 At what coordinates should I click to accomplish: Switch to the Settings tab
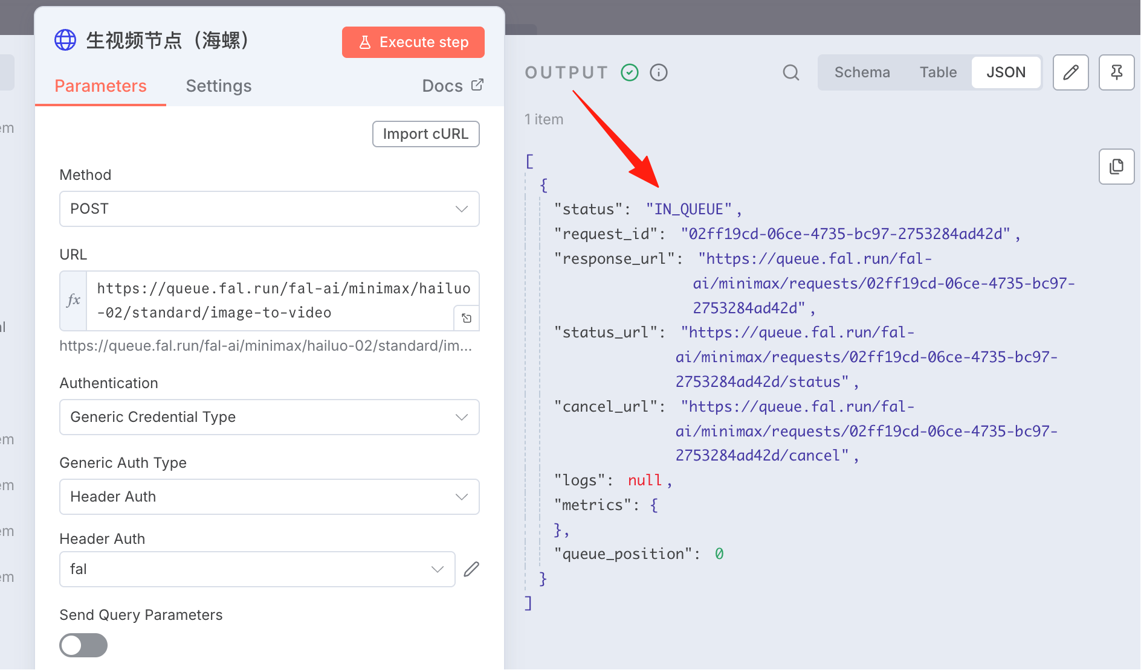(x=219, y=86)
